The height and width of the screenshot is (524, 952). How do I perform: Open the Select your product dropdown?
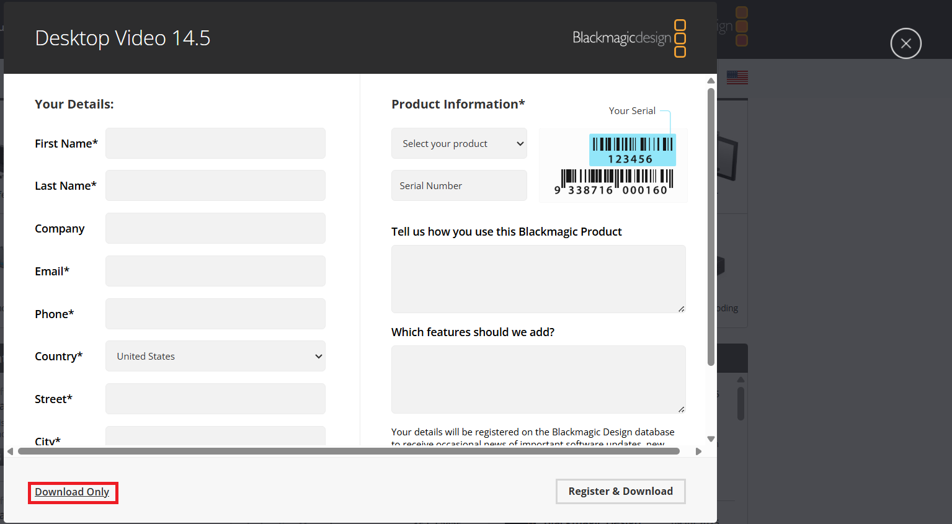click(459, 143)
